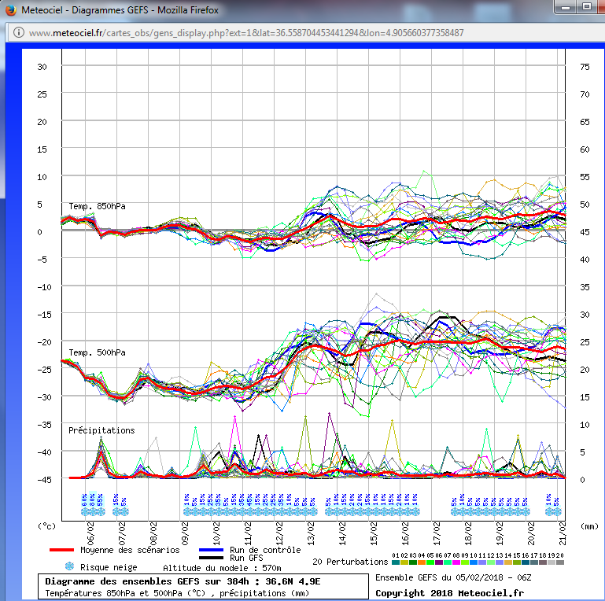Click the 55 precipitation axis value

585,177
